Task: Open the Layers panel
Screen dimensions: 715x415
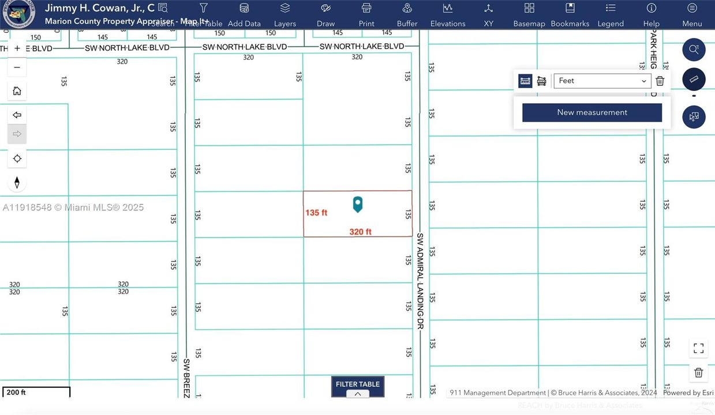Action: [x=284, y=14]
